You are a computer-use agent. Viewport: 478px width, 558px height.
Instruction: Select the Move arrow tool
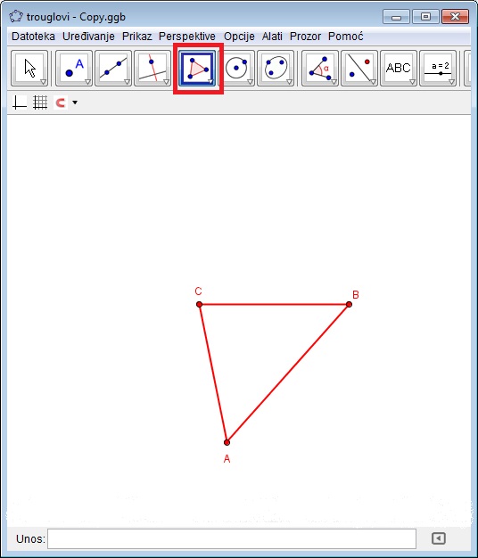pos(29,69)
